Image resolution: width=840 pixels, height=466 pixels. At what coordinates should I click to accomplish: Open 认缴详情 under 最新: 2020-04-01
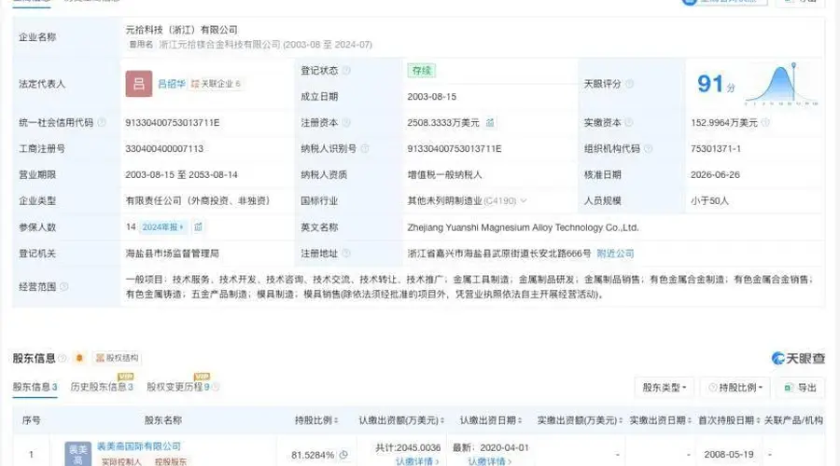pyautogui.click(x=489, y=461)
